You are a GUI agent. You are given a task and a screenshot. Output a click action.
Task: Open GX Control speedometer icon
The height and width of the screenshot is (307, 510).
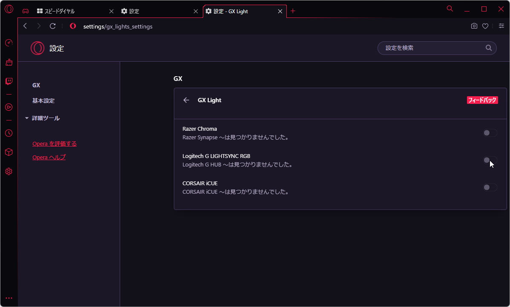point(9,43)
